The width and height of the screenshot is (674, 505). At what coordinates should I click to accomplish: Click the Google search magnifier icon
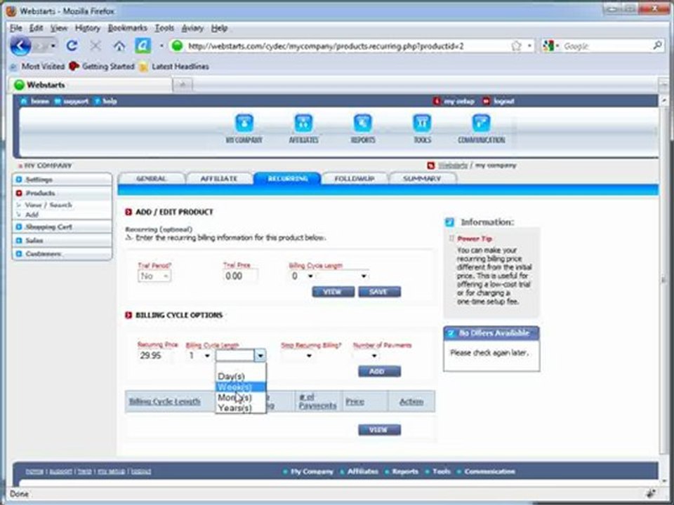pyautogui.click(x=657, y=45)
